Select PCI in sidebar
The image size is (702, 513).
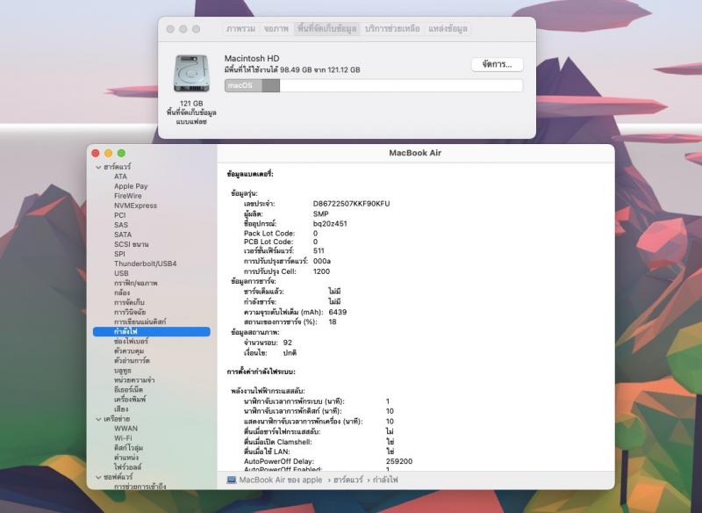[x=119, y=215]
